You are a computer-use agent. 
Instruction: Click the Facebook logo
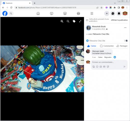click(5, 13)
